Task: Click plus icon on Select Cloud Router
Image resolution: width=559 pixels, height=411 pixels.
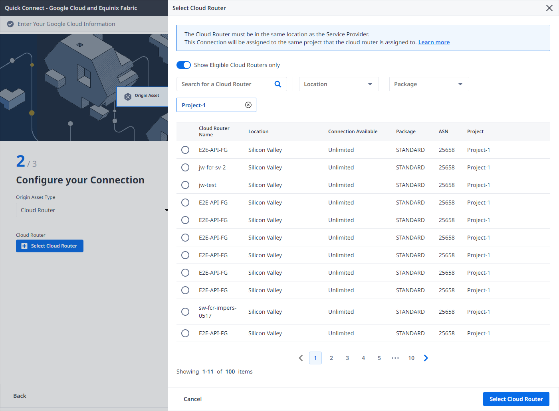Action: [24, 246]
